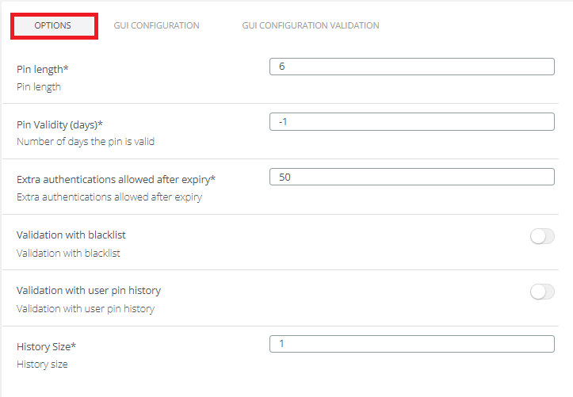The width and height of the screenshot is (573, 397).
Task: Switch to the Options tab
Action: tap(53, 25)
